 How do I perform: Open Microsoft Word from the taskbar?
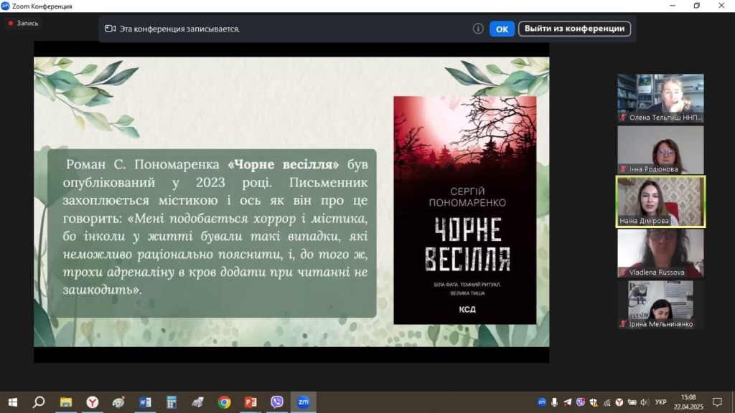click(145, 402)
